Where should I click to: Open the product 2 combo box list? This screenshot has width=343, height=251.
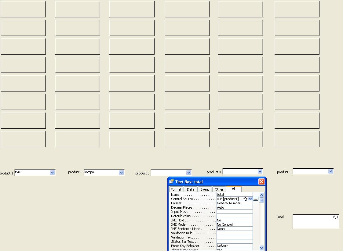(121, 173)
